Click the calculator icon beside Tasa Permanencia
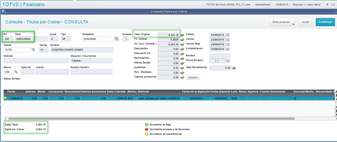The image size is (337, 142). point(234,68)
